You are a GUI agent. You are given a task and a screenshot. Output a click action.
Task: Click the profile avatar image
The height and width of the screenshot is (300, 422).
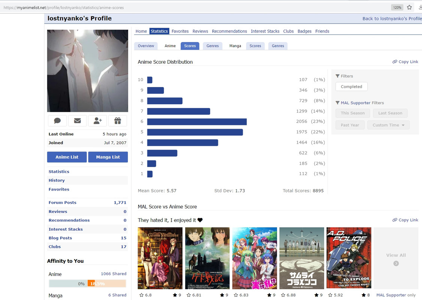88,71
